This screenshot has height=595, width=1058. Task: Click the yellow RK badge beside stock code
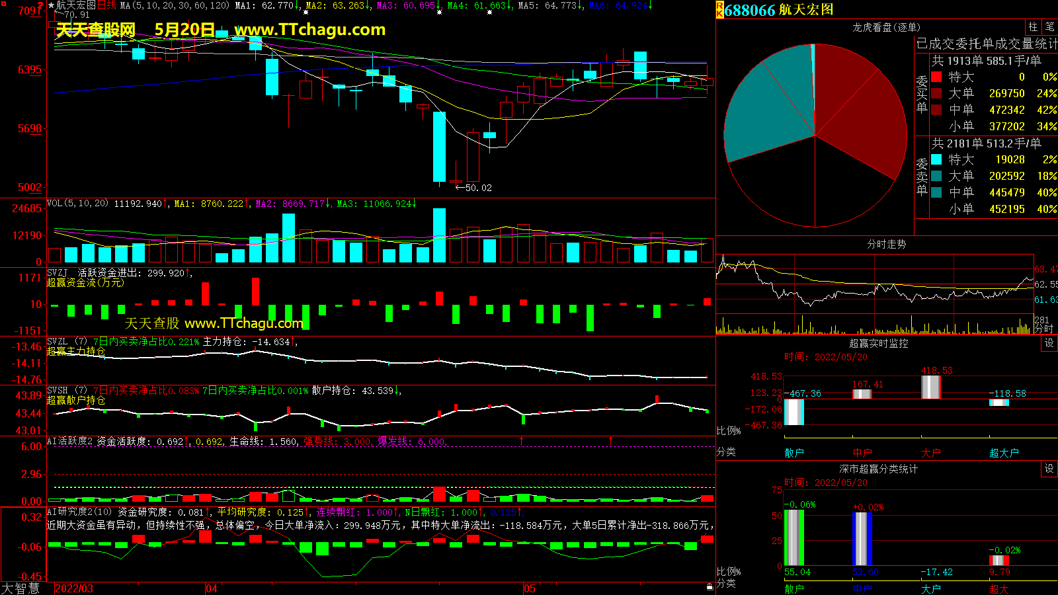(719, 10)
